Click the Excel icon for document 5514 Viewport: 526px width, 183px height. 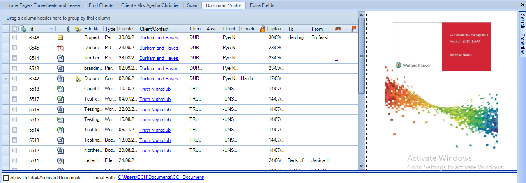point(60,130)
